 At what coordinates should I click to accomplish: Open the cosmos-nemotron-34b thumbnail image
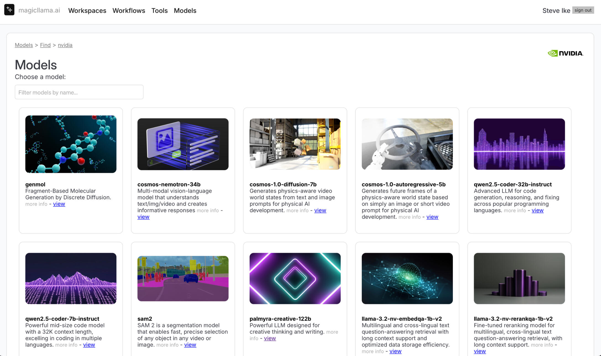pyautogui.click(x=183, y=144)
